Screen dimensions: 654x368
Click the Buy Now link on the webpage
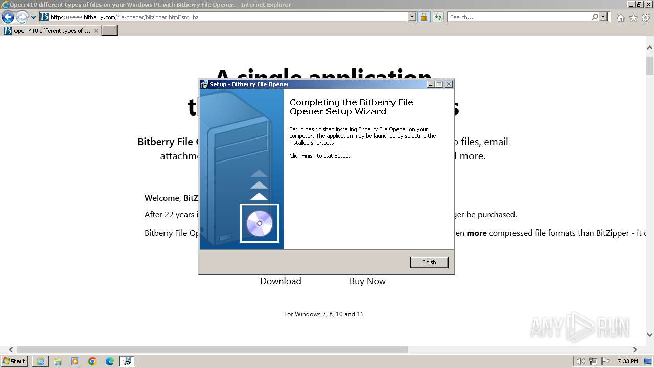point(367,281)
